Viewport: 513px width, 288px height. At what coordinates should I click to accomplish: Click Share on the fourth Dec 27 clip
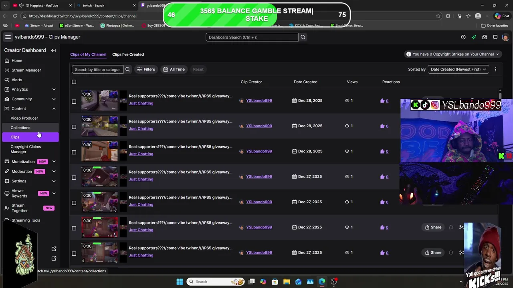pos(433,252)
